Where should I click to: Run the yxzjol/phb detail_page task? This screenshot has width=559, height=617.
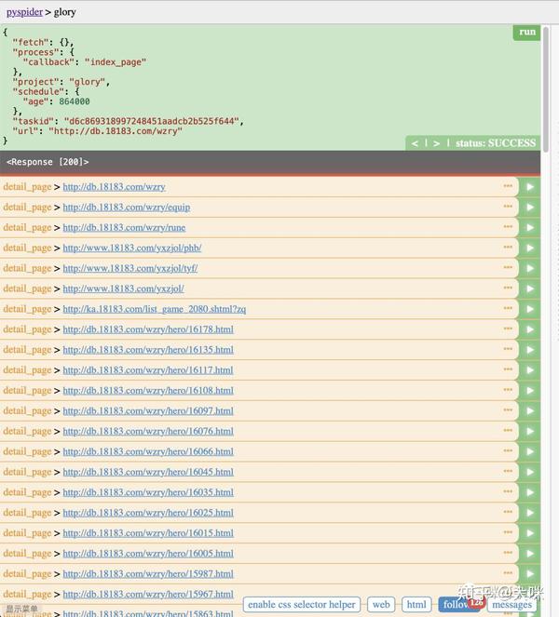(530, 248)
